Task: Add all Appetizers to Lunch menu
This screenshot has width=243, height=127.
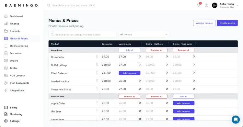Action: point(129,50)
